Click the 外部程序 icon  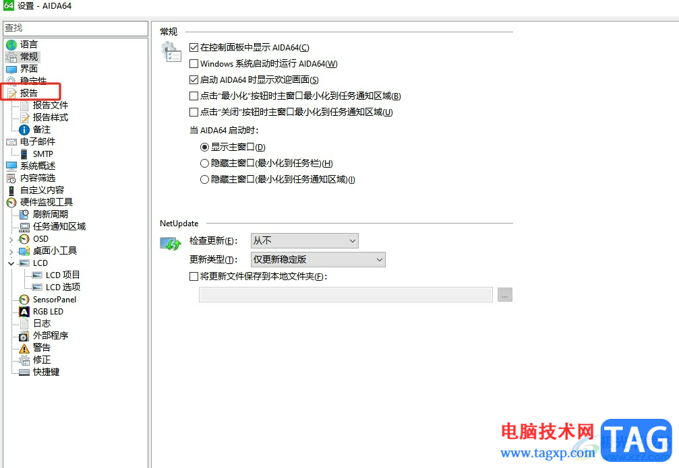click(x=24, y=336)
